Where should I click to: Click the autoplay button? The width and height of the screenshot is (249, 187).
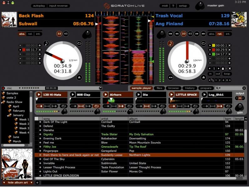coord(39,6)
